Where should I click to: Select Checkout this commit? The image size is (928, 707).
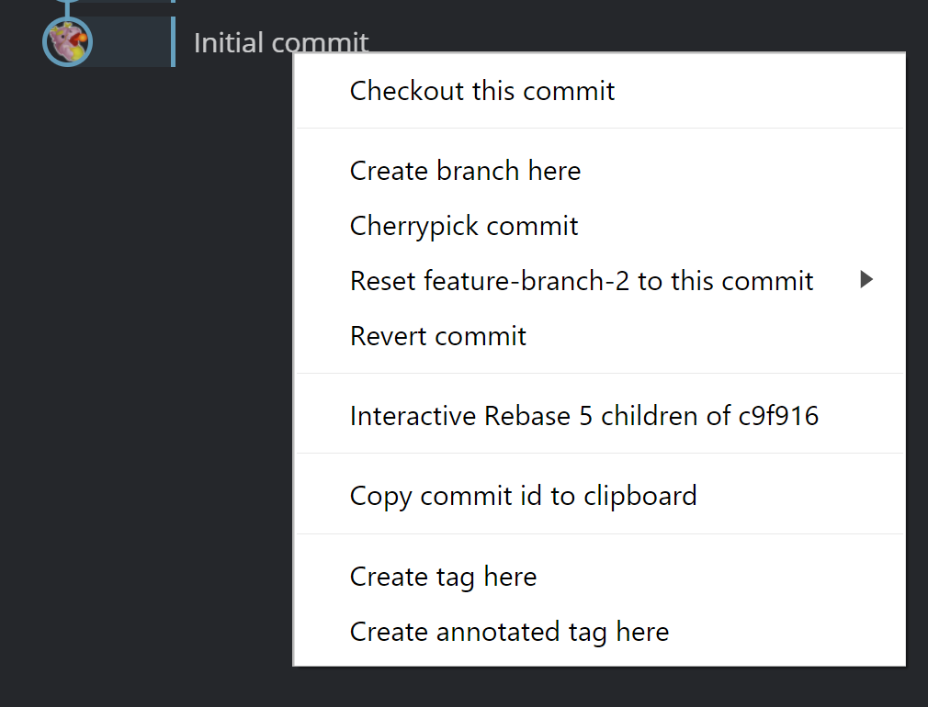[x=481, y=91]
